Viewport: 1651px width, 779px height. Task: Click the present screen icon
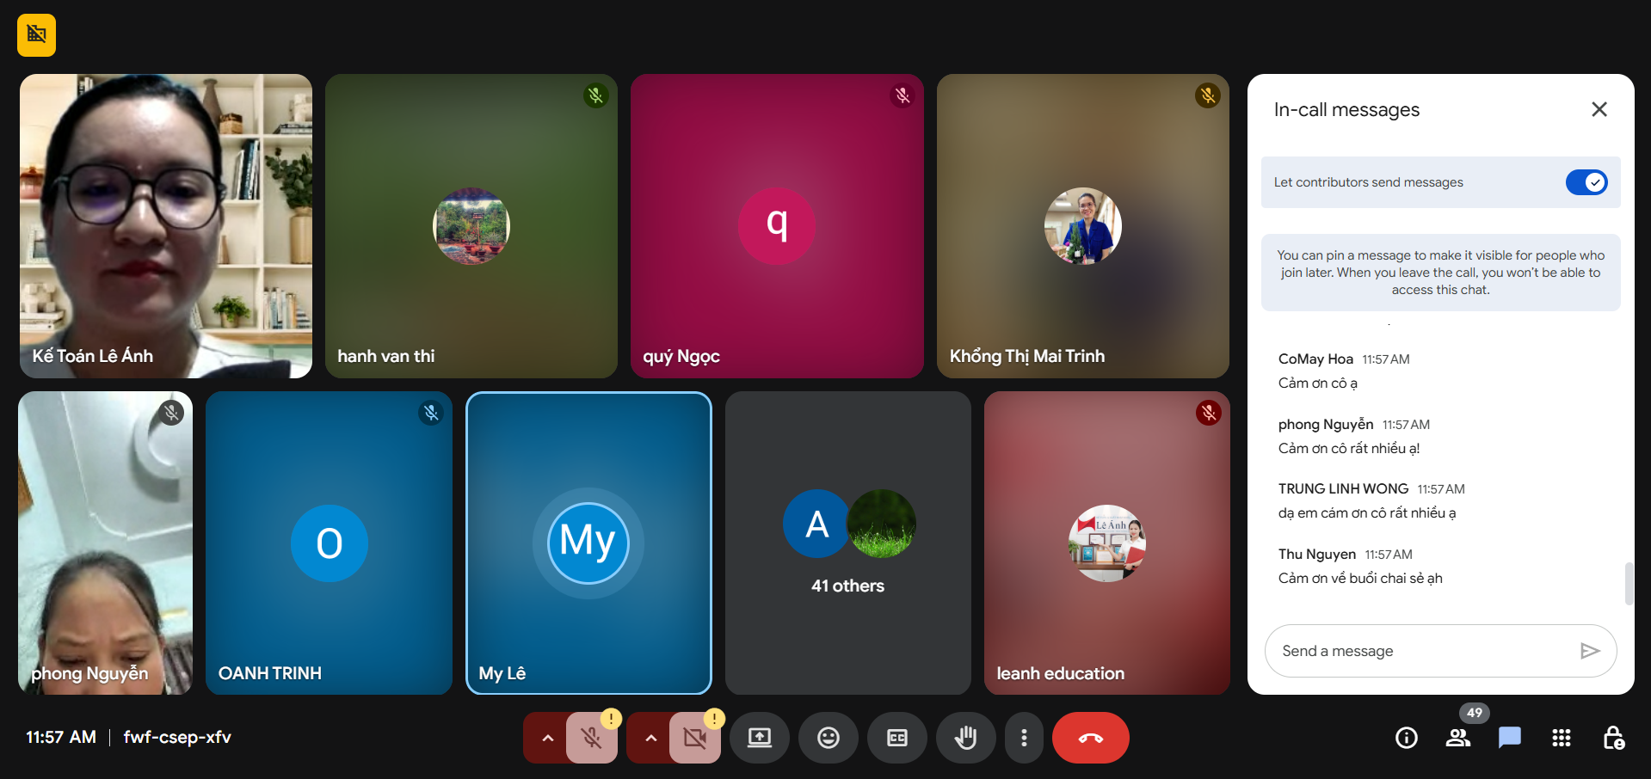(759, 738)
